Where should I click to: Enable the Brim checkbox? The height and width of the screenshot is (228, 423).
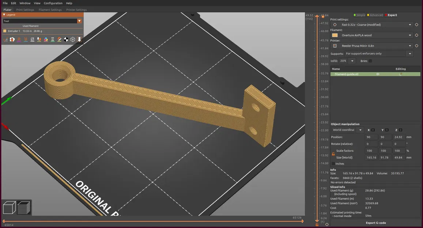point(370,61)
